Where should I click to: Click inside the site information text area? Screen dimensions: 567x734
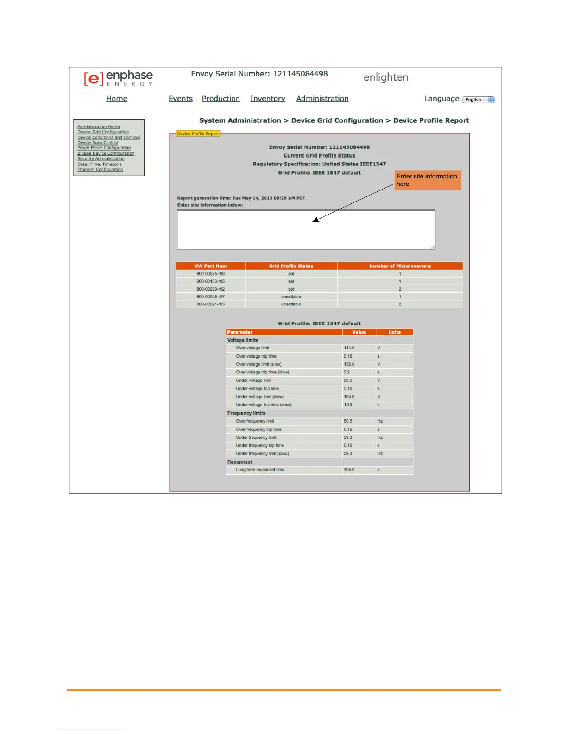click(306, 230)
